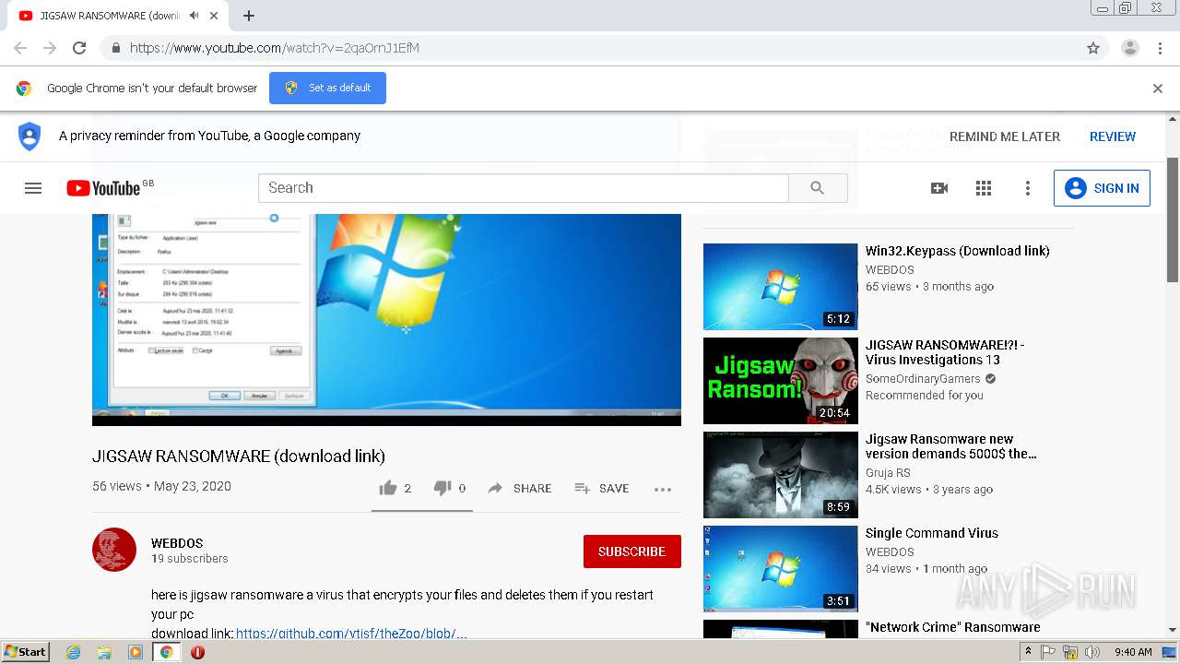Open the volume speaker tray icon
This screenshot has width=1180, height=664.
point(1092,652)
